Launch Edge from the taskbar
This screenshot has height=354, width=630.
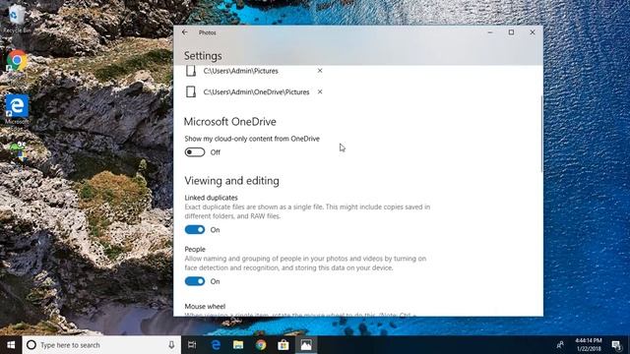tap(216, 345)
